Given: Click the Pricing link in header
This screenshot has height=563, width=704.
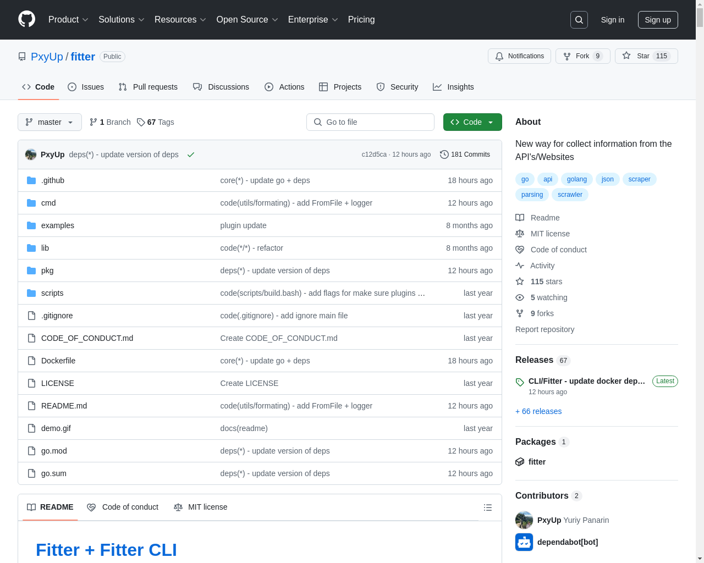Looking at the screenshot, I should (361, 20).
